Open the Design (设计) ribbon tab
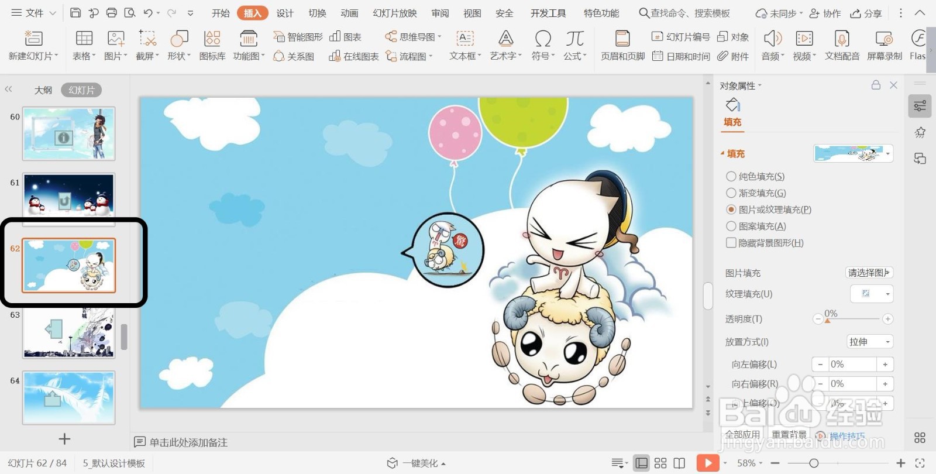 [x=285, y=13]
